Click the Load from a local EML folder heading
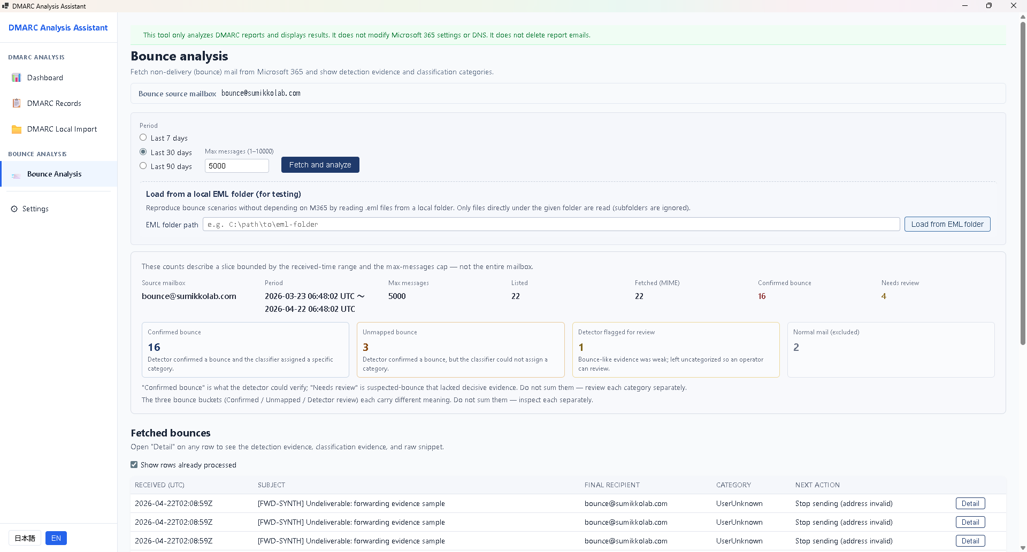 click(x=224, y=194)
